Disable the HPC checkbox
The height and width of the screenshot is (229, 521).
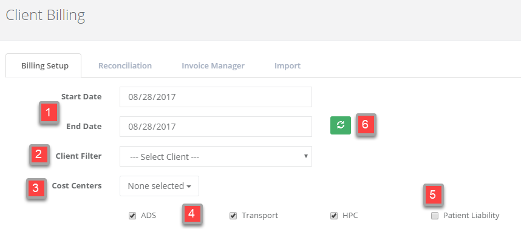pos(334,216)
